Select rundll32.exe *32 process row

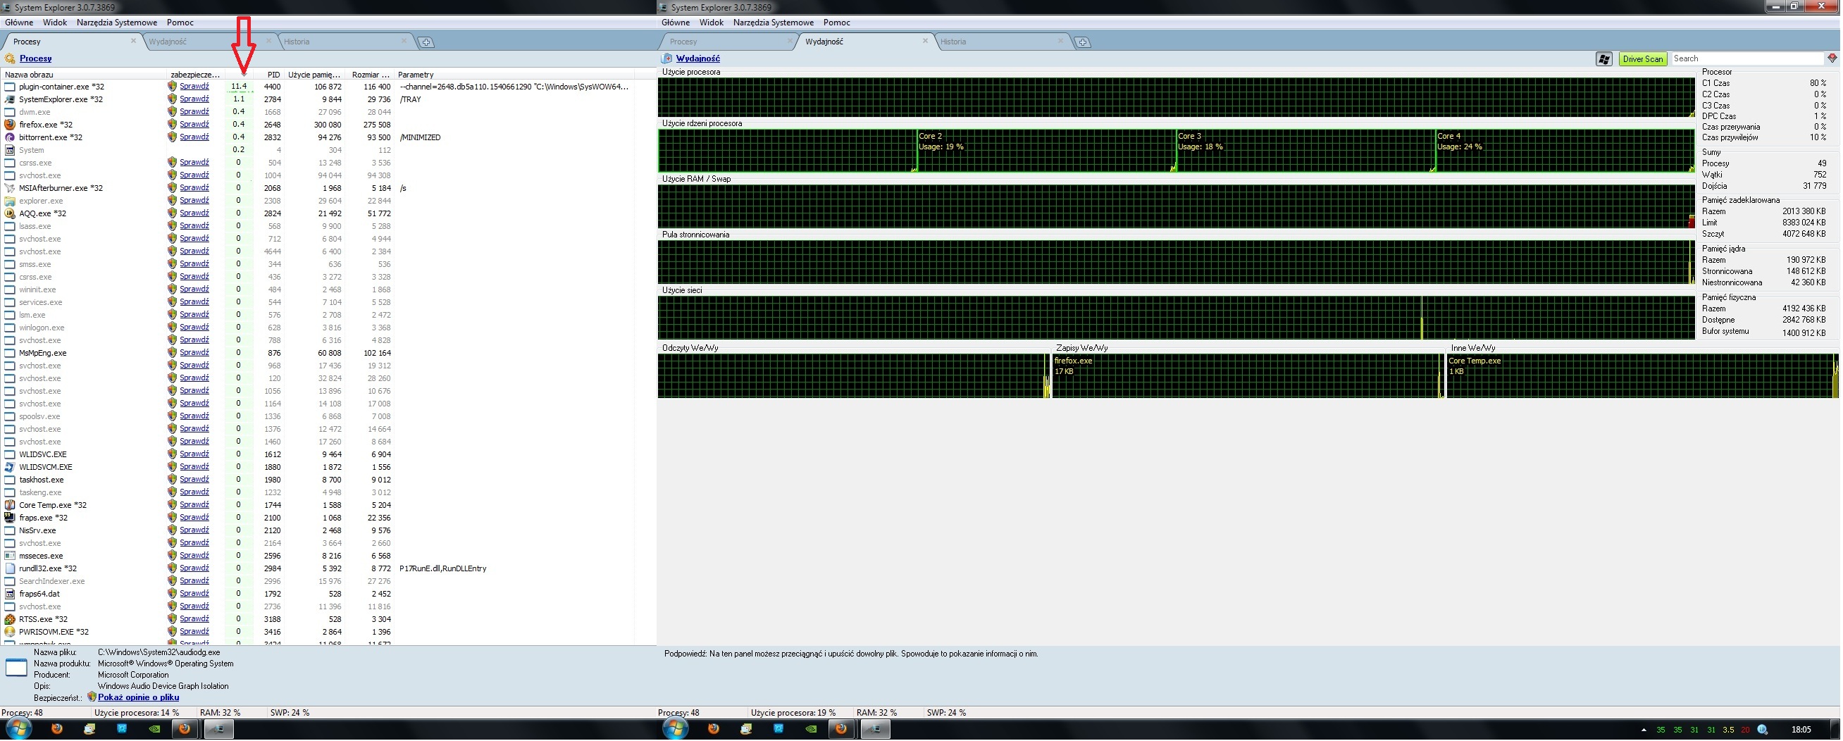coord(318,569)
